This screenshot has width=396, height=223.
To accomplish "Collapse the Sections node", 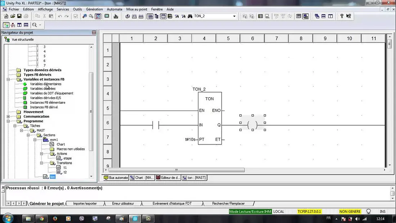I will [28, 135].
